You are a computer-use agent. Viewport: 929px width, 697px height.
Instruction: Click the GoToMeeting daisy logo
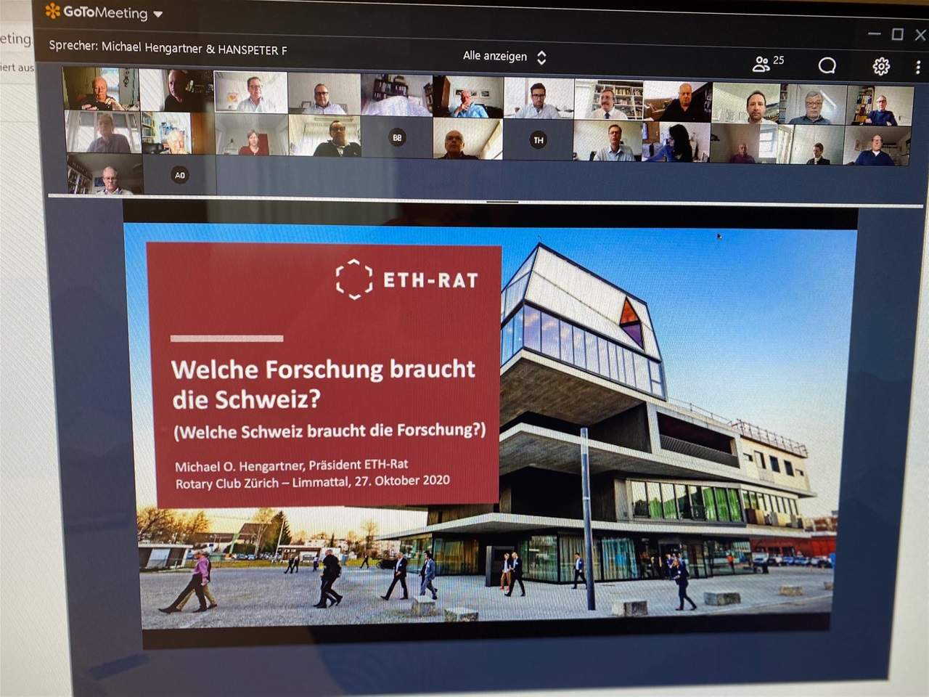click(x=53, y=10)
